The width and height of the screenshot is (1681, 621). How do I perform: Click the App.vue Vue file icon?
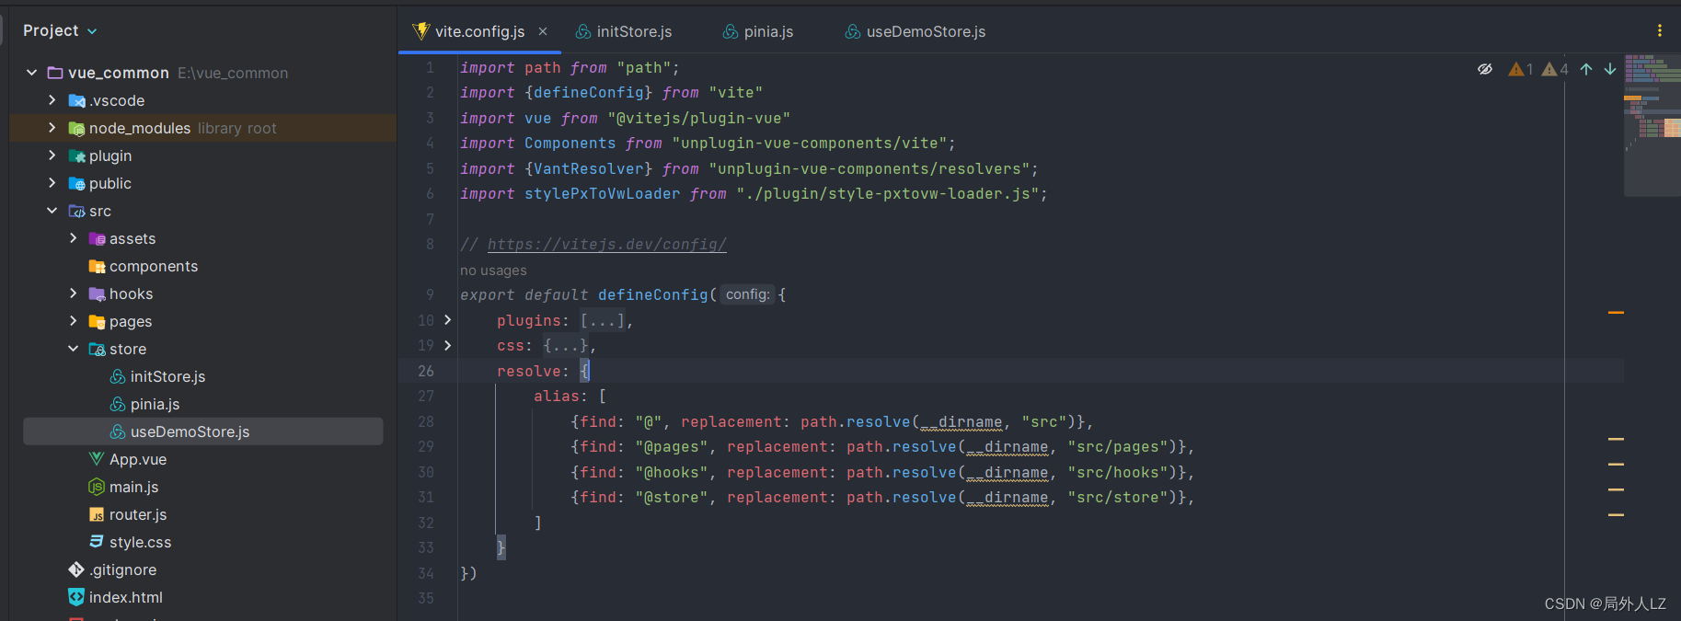pyautogui.click(x=97, y=459)
